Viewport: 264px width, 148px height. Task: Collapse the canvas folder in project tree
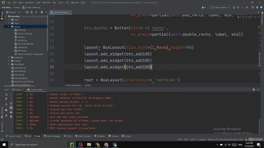(x=9, y=27)
